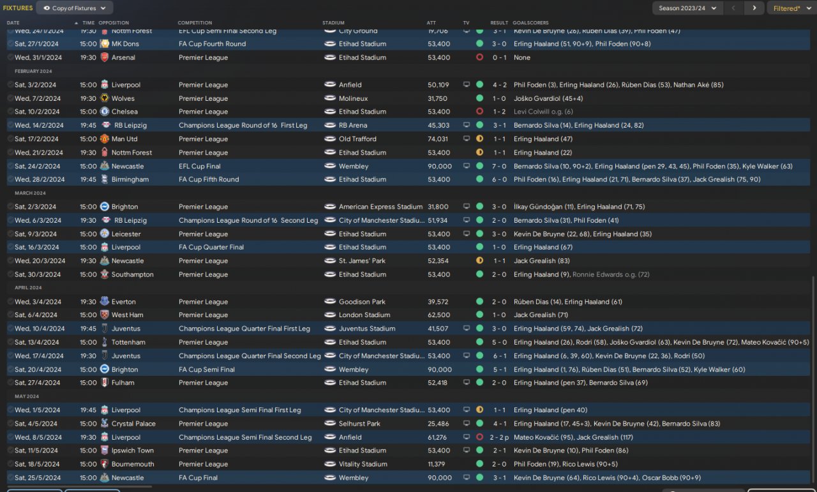Click the MK Dons club badge

coord(104,44)
